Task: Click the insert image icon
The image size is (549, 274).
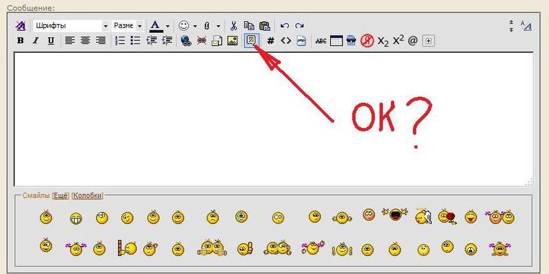Action: pyautogui.click(x=233, y=40)
